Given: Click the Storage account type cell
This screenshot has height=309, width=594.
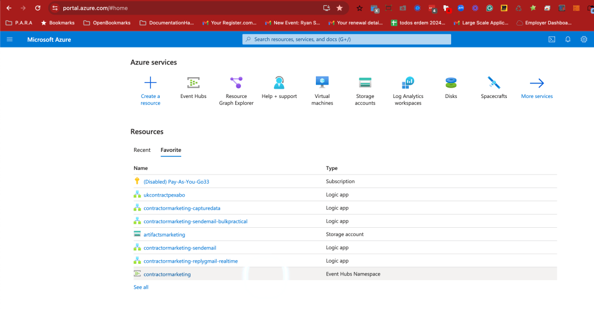Looking at the screenshot, I should coord(344,234).
